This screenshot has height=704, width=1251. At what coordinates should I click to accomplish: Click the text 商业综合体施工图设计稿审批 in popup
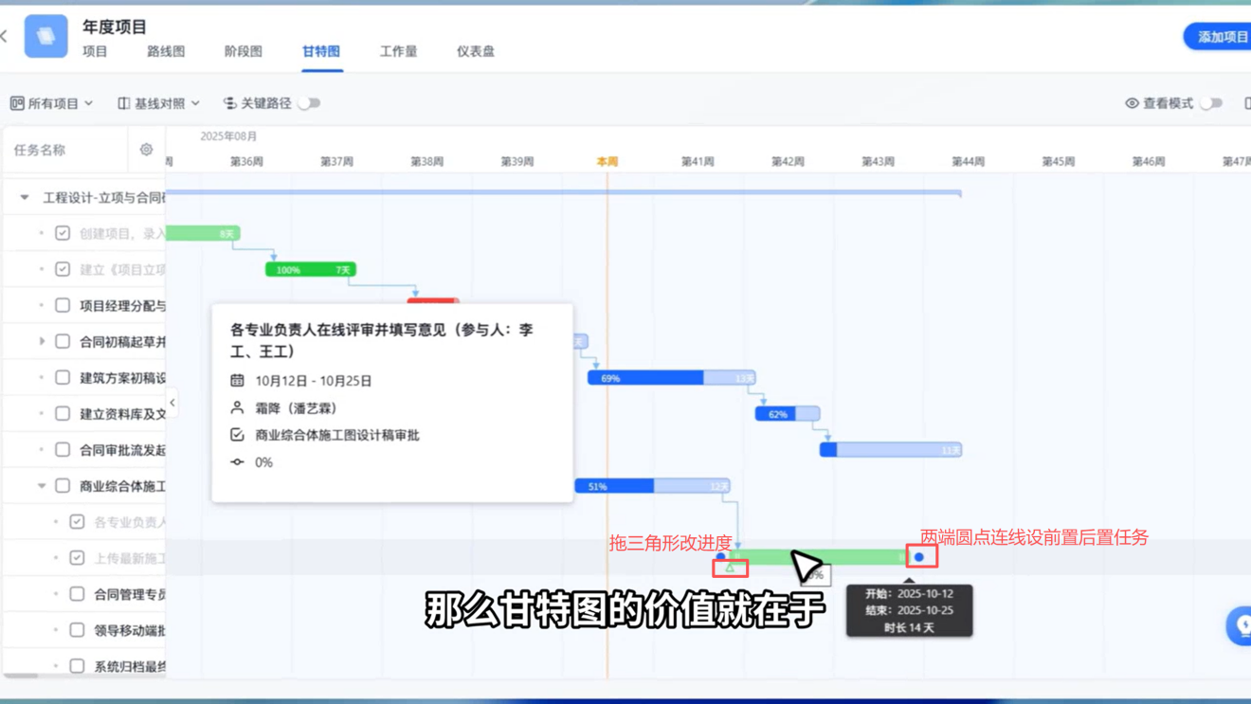[x=337, y=435]
